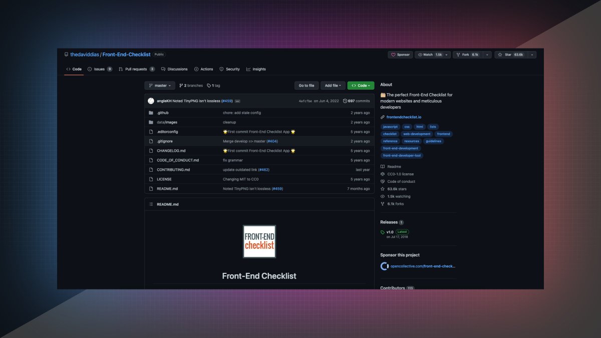Select the javascript topic tag
Viewport: 601px width, 338px height.
390,126
